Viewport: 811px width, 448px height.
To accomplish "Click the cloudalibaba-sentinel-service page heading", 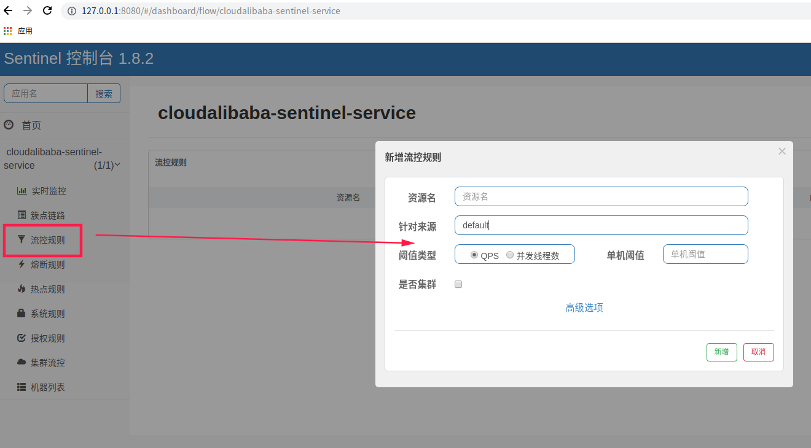I will tap(287, 113).
